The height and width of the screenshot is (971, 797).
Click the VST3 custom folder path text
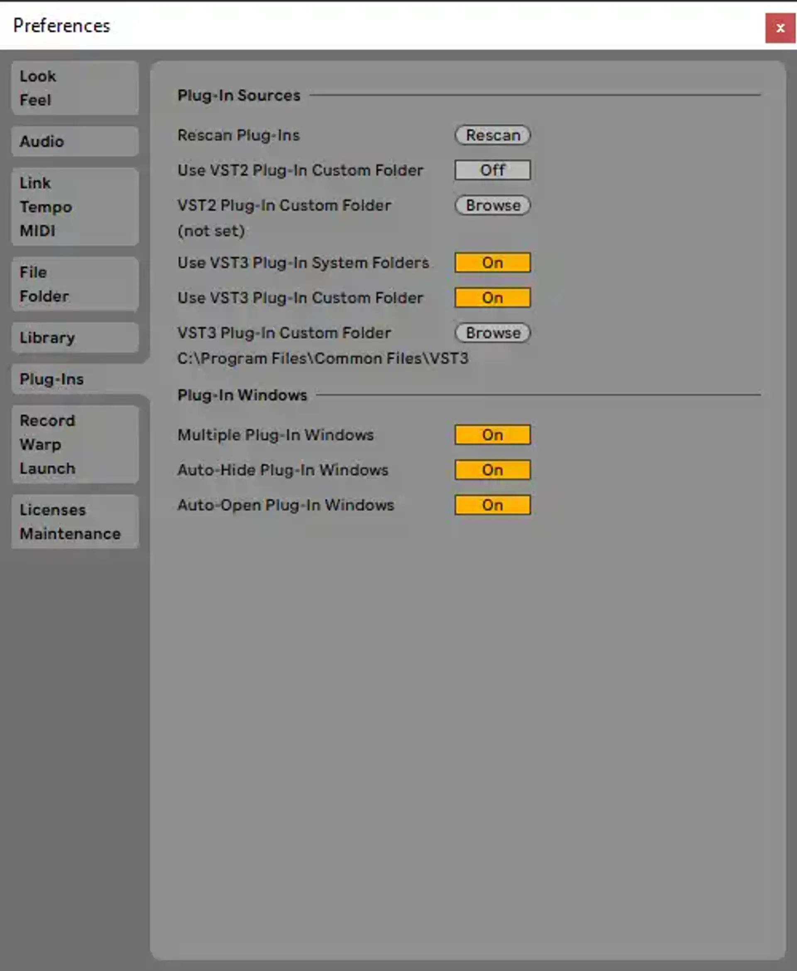click(x=323, y=359)
